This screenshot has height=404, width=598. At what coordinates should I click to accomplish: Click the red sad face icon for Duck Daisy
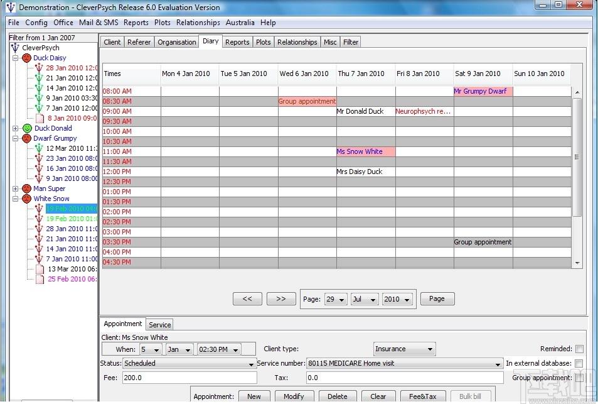click(x=26, y=58)
